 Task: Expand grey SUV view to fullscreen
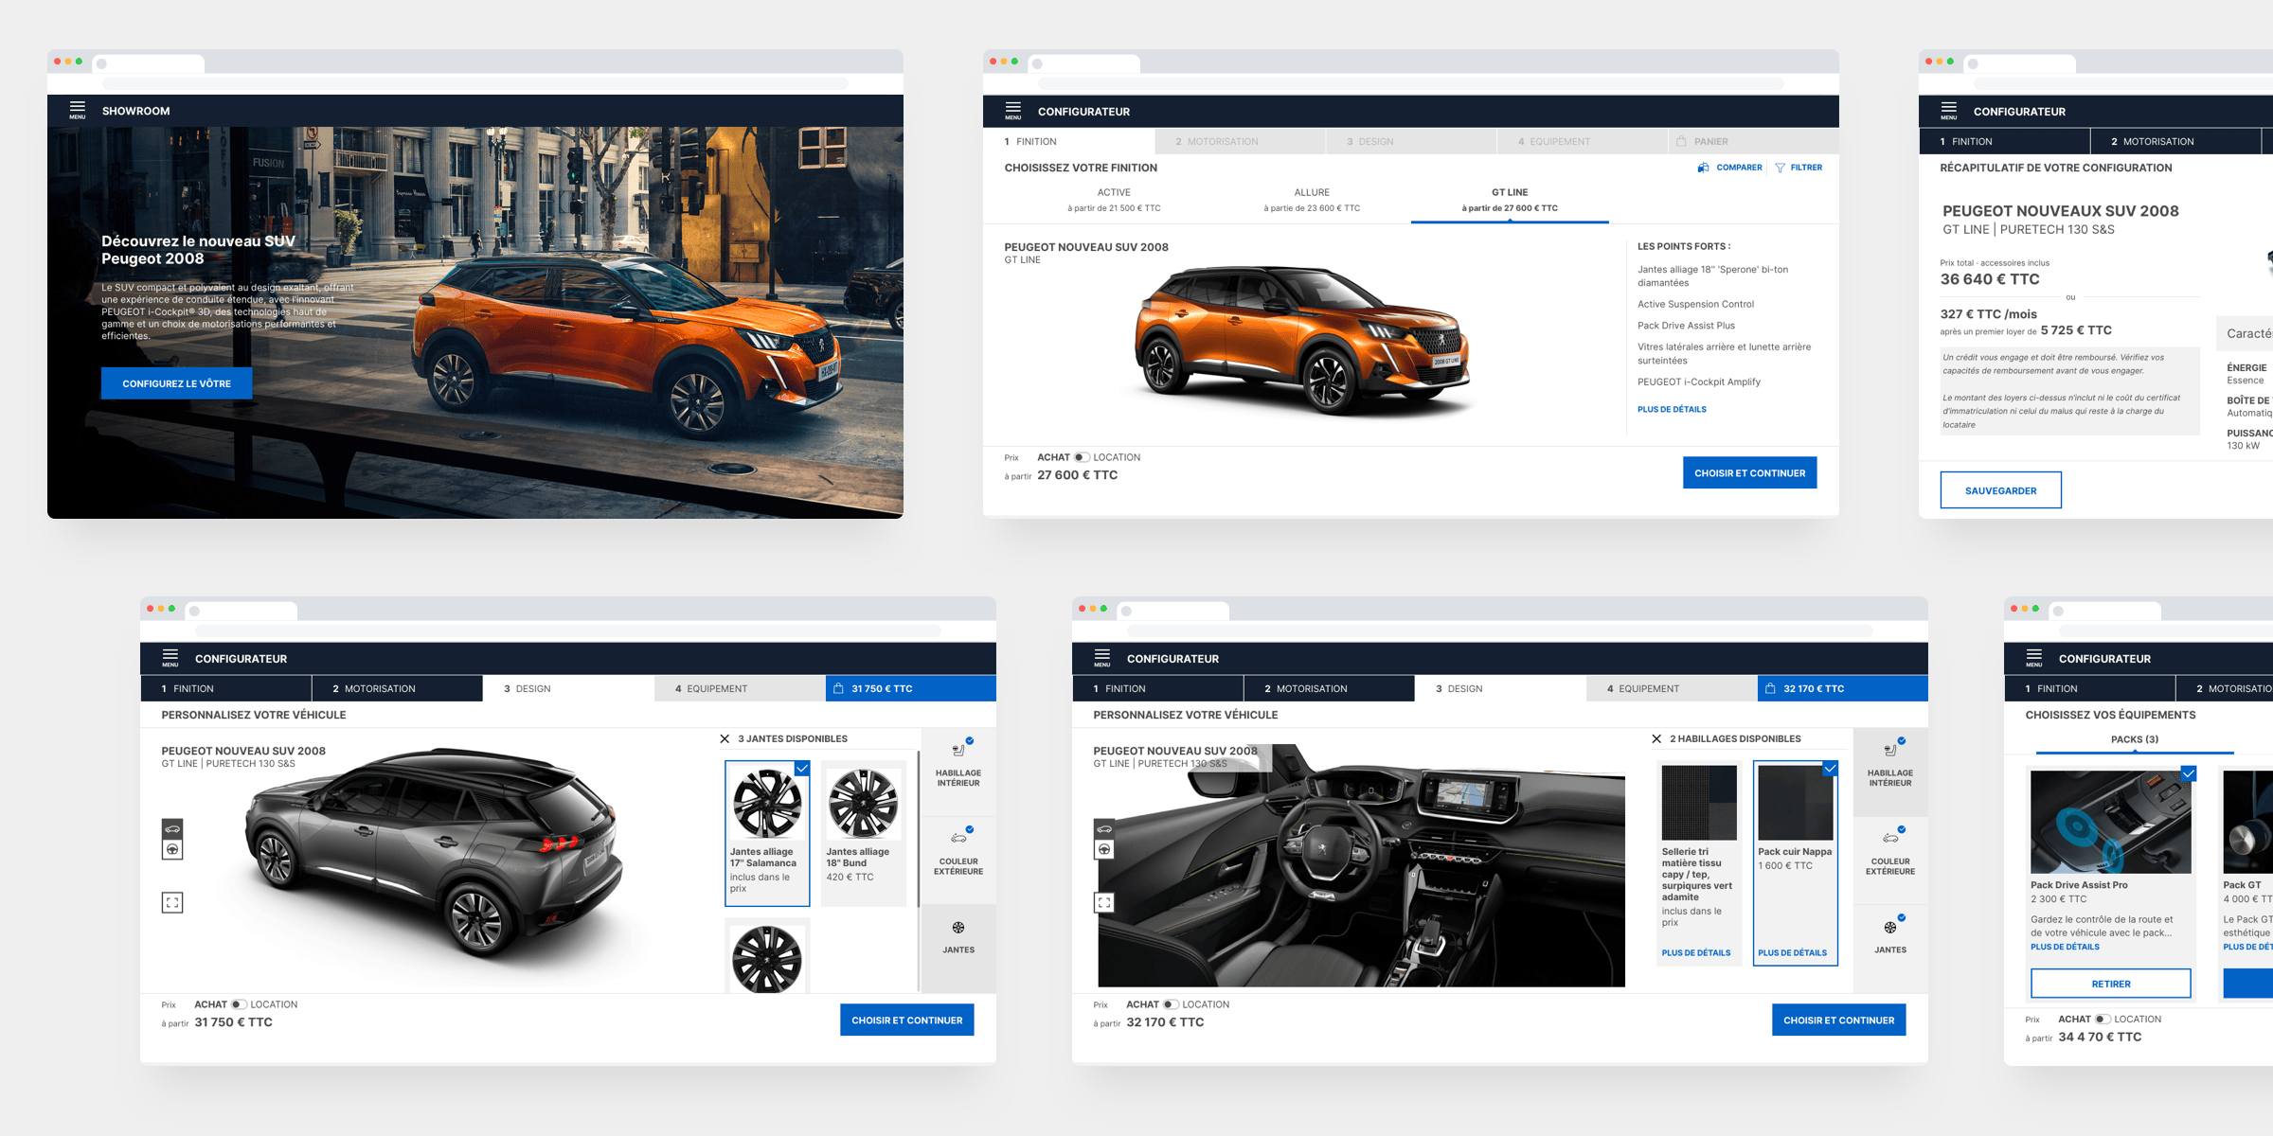pyautogui.click(x=172, y=902)
